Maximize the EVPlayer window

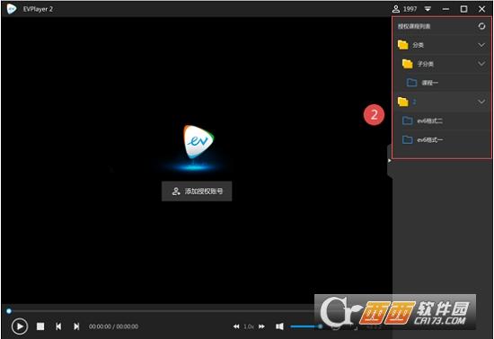[463, 9]
